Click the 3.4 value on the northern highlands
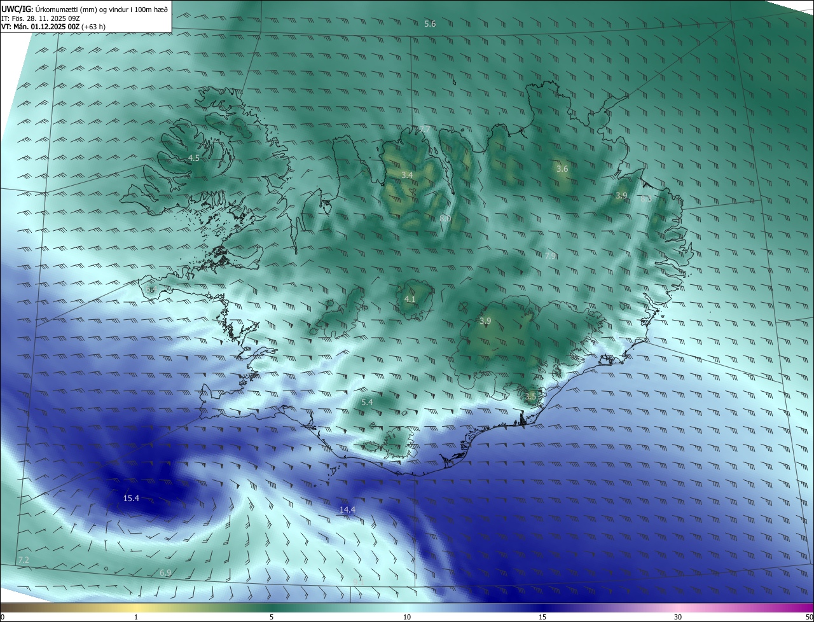 [407, 175]
